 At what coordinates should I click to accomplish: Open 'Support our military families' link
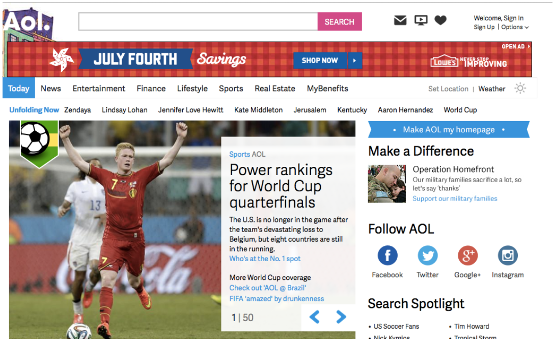click(x=455, y=198)
